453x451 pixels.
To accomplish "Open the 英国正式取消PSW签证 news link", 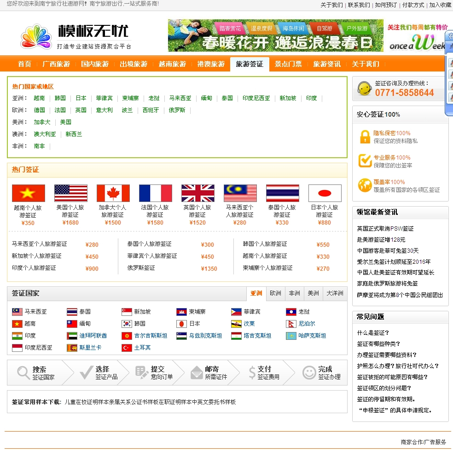I will pos(385,229).
